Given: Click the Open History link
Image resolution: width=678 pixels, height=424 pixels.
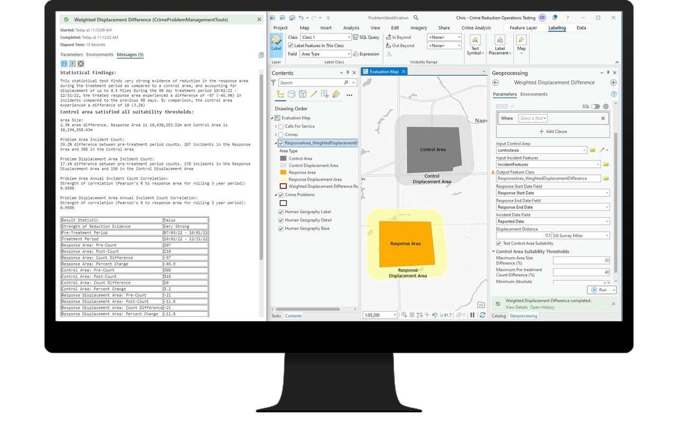Looking at the screenshot, I should pos(542,307).
